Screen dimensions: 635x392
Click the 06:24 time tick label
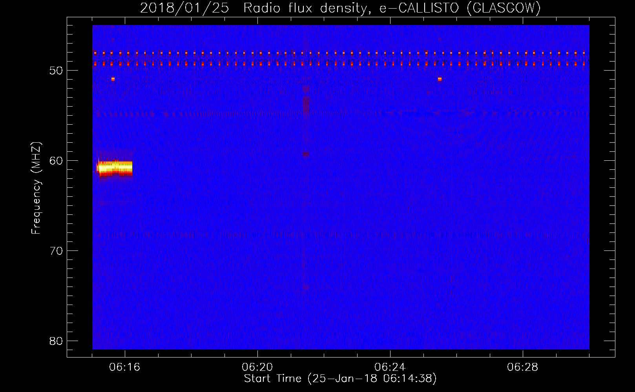coord(390,367)
